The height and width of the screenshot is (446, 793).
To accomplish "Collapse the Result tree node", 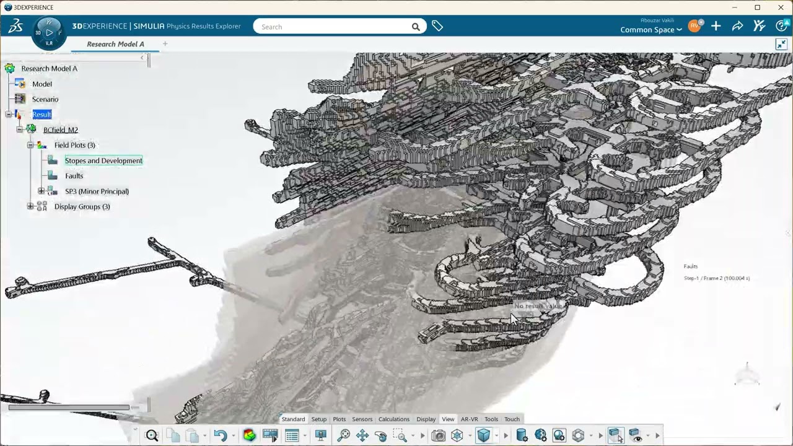I will [x=9, y=115].
